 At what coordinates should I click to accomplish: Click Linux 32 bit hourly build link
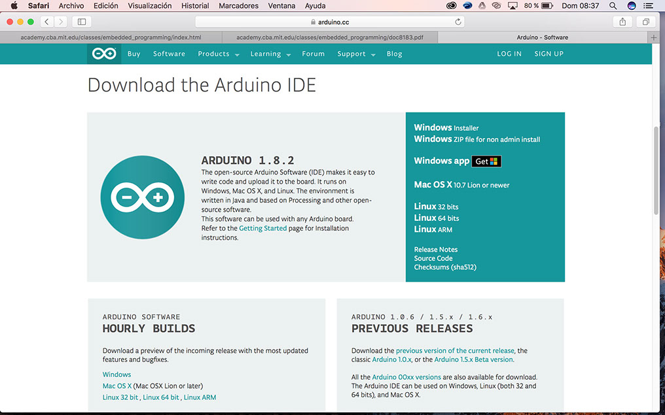[120, 397]
